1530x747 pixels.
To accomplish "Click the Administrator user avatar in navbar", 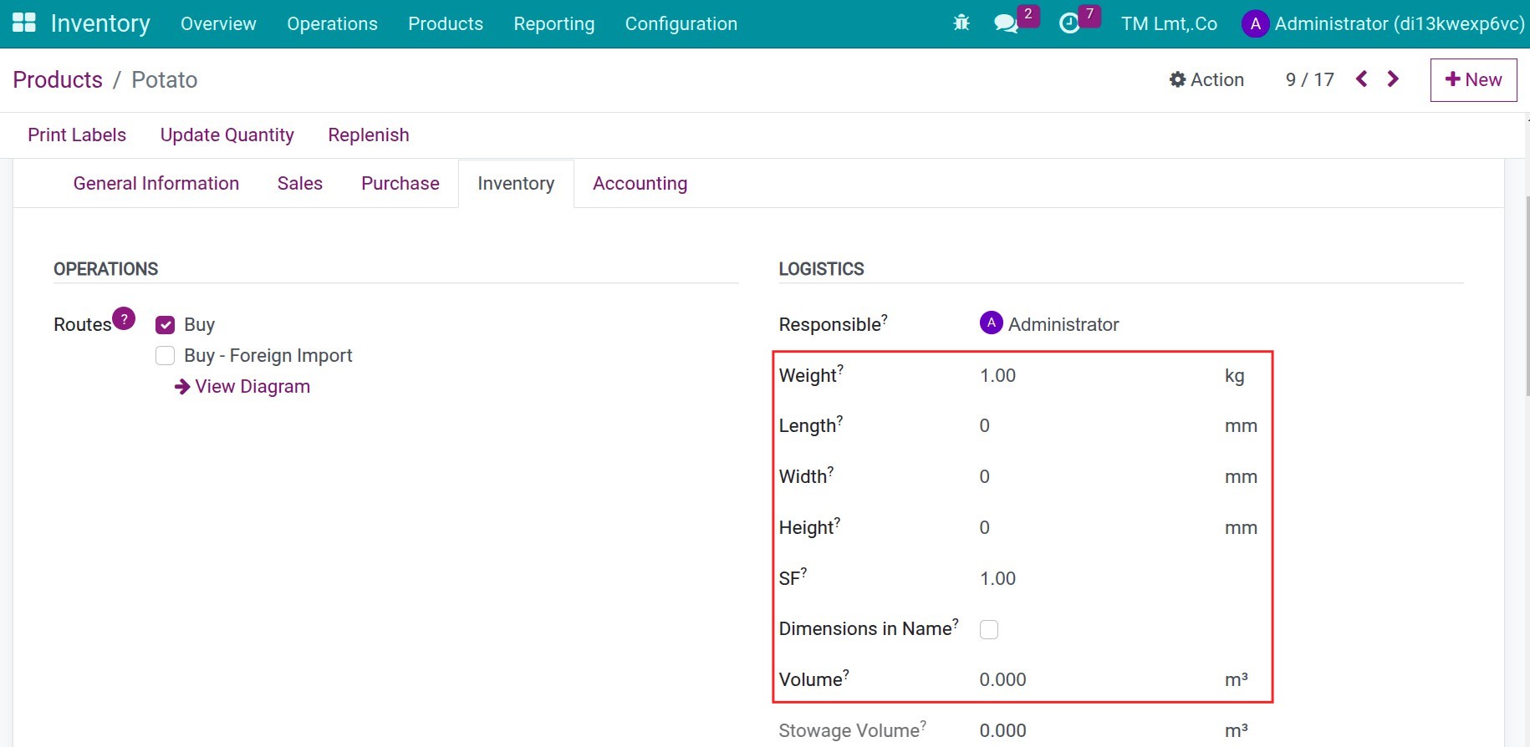I will [1255, 24].
